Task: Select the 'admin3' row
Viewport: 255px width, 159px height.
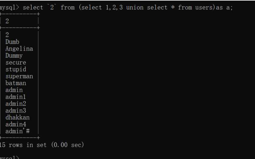Action: pyautogui.click(x=16, y=111)
